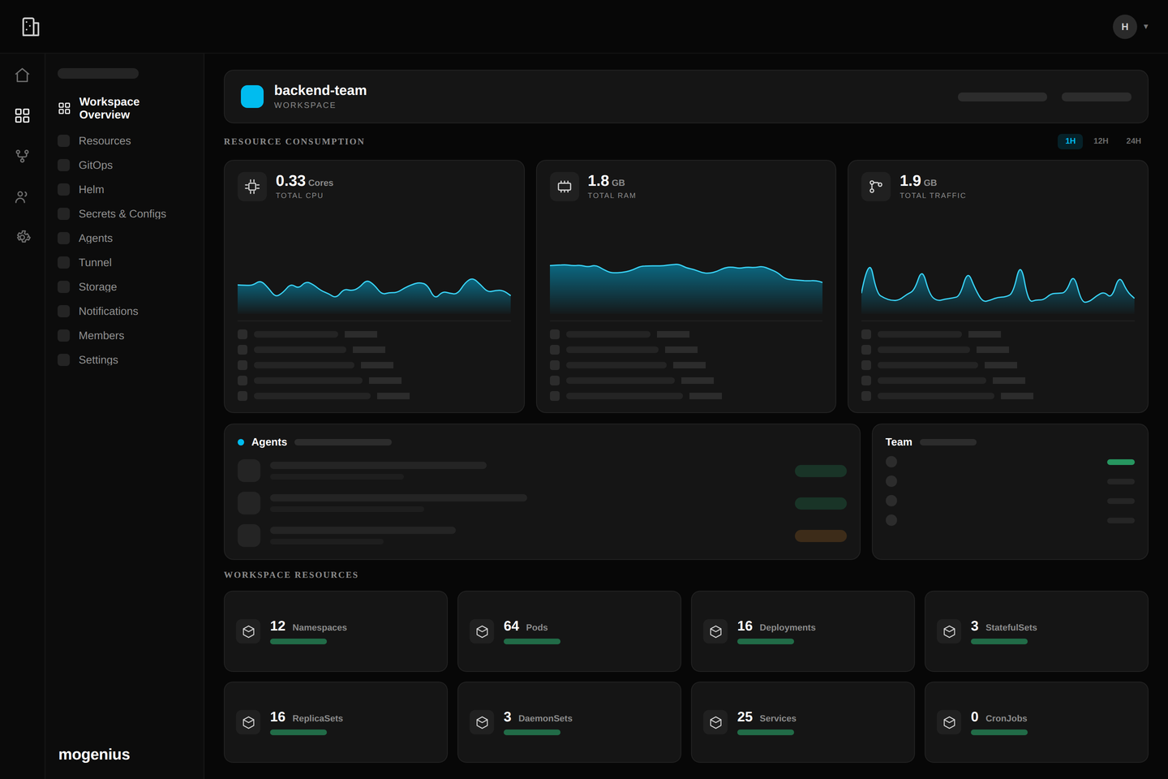Click the Workspace Resources section label
This screenshot has width=1168, height=779.
point(291,575)
